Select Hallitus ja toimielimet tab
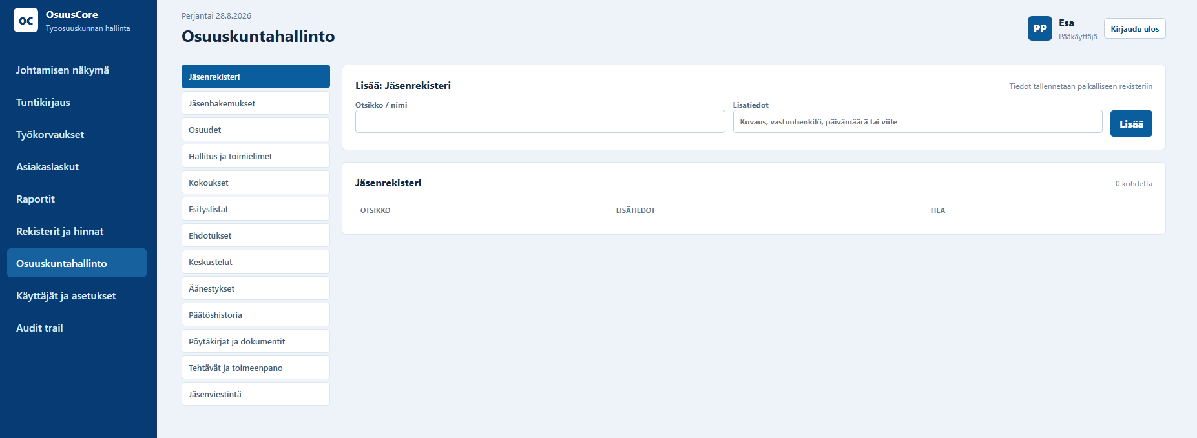This screenshot has width=1197, height=438. pyautogui.click(x=256, y=156)
